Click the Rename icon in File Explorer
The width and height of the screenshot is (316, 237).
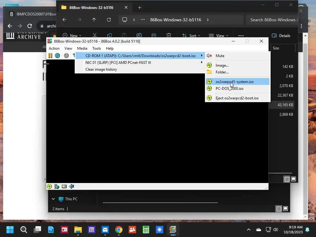tap(139, 35)
